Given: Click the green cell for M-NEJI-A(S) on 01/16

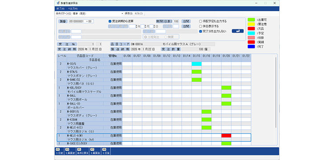Looking at the screenshot, I should point(206,128).
